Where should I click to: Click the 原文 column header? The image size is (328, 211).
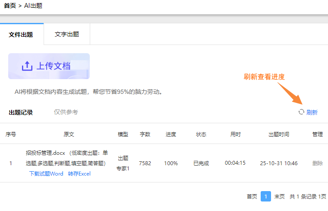click(x=69, y=134)
